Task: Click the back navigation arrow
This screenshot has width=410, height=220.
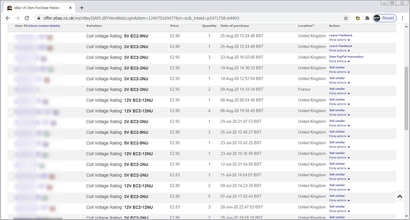Action: tap(8, 18)
